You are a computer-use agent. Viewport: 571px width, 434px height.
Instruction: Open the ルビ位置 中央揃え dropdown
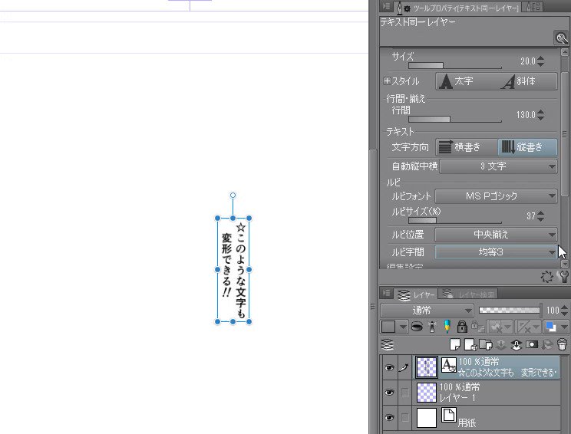coord(496,235)
